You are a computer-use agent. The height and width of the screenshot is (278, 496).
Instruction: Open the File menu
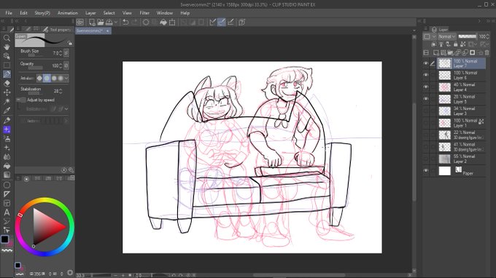[x=9, y=13]
